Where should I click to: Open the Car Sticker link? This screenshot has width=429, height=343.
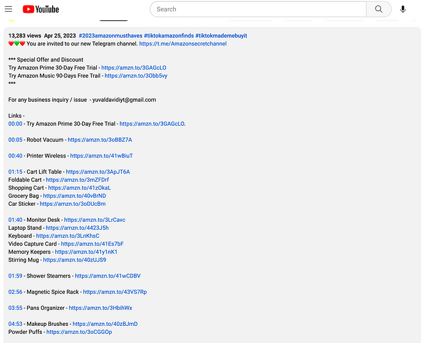pyautogui.click(x=73, y=204)
